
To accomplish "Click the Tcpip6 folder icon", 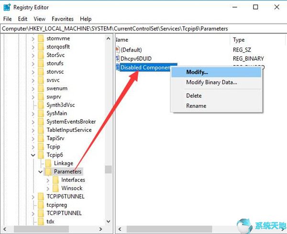I will (x=41, y=155).
